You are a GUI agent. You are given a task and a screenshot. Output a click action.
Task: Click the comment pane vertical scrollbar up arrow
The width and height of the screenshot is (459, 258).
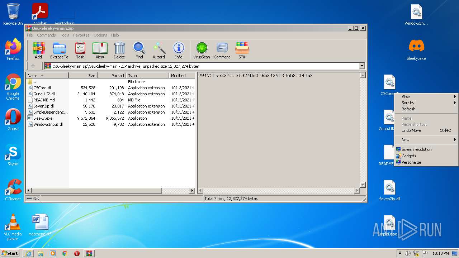click(363, 76)
